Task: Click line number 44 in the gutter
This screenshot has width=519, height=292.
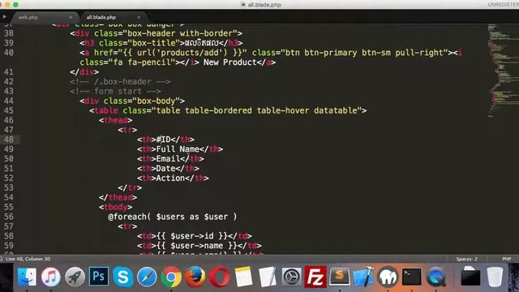Action: click(x=9, y=101)
